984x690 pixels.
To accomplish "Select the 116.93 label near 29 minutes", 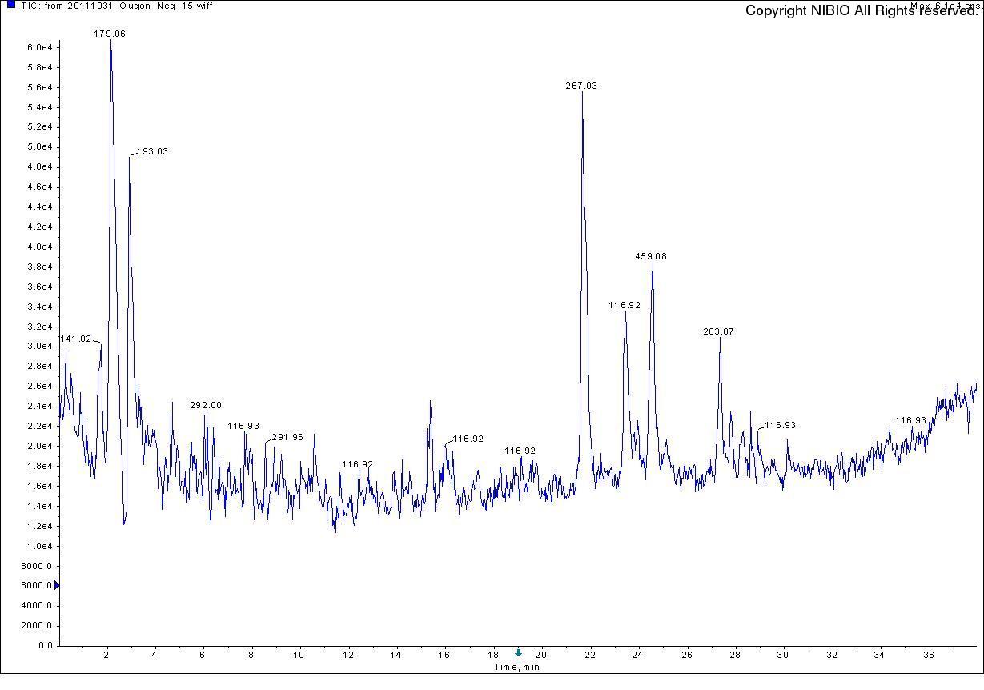I will (x=780, y=426).
